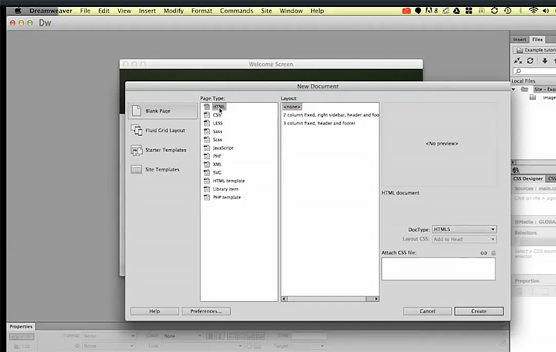Click the Wi-Fi icon in menu bar
The width and height of the screenshot is (556, 352).
[533, 10]
